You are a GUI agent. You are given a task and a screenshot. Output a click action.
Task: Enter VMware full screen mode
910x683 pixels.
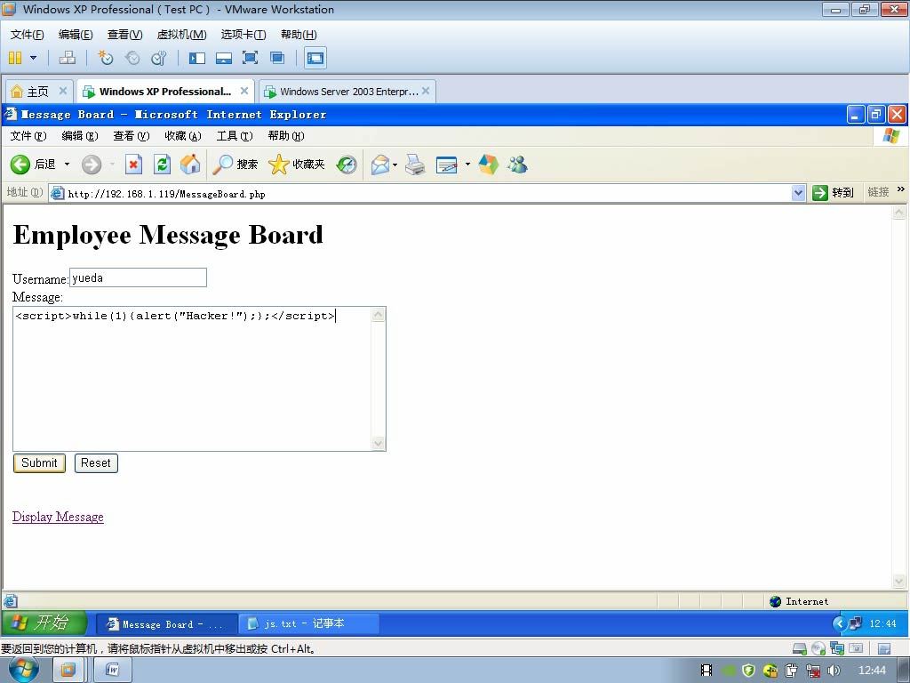[250, 58]
